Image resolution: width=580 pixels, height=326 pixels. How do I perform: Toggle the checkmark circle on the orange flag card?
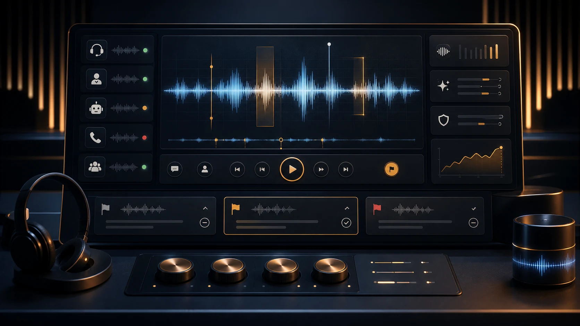346,223
